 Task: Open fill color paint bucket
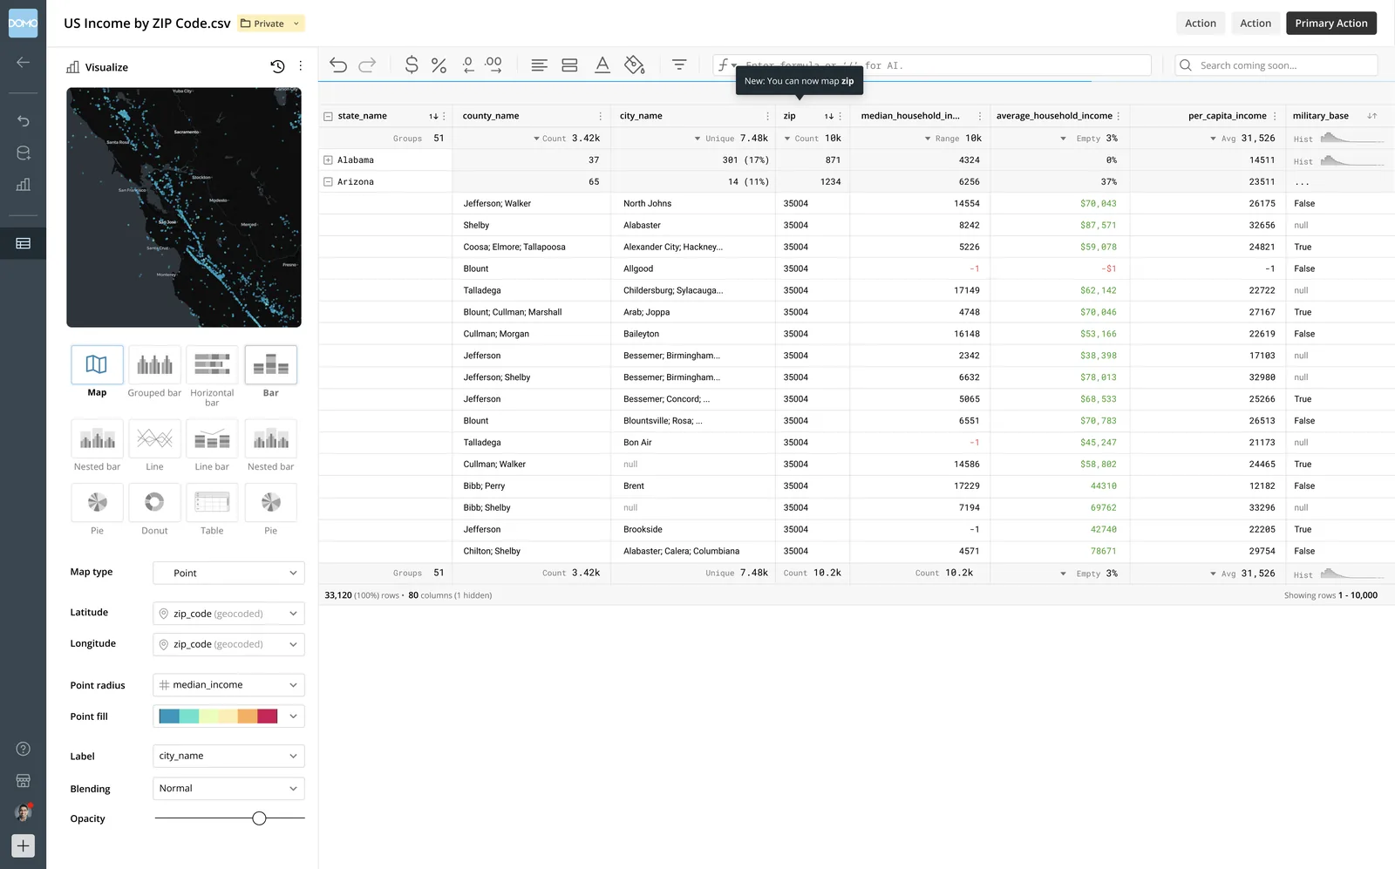635,65
